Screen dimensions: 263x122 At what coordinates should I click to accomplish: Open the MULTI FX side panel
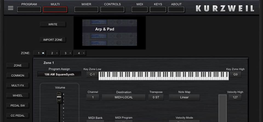tap(18, 86)
